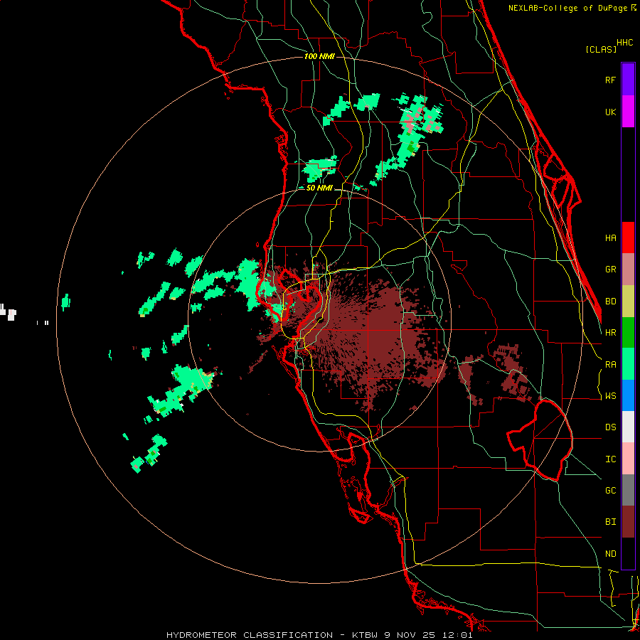Click the HR legend label
The width and height of the screenshot is (640, 640).
click(610, 333)
